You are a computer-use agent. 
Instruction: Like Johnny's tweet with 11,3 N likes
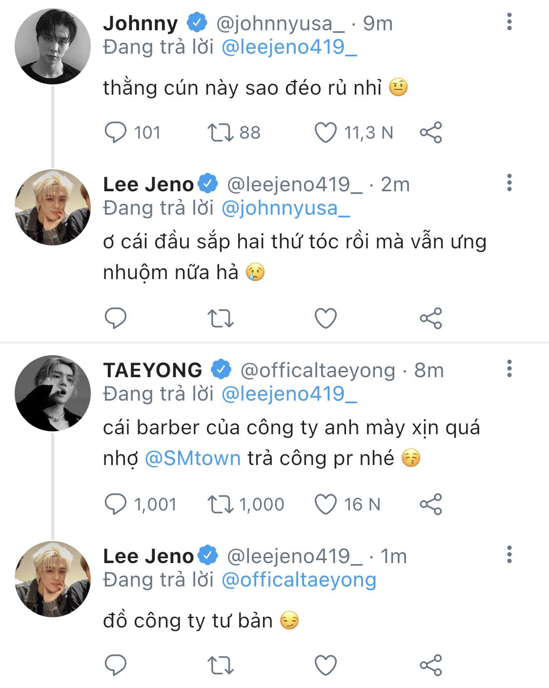pyautogui.click(x=325, y=132)
